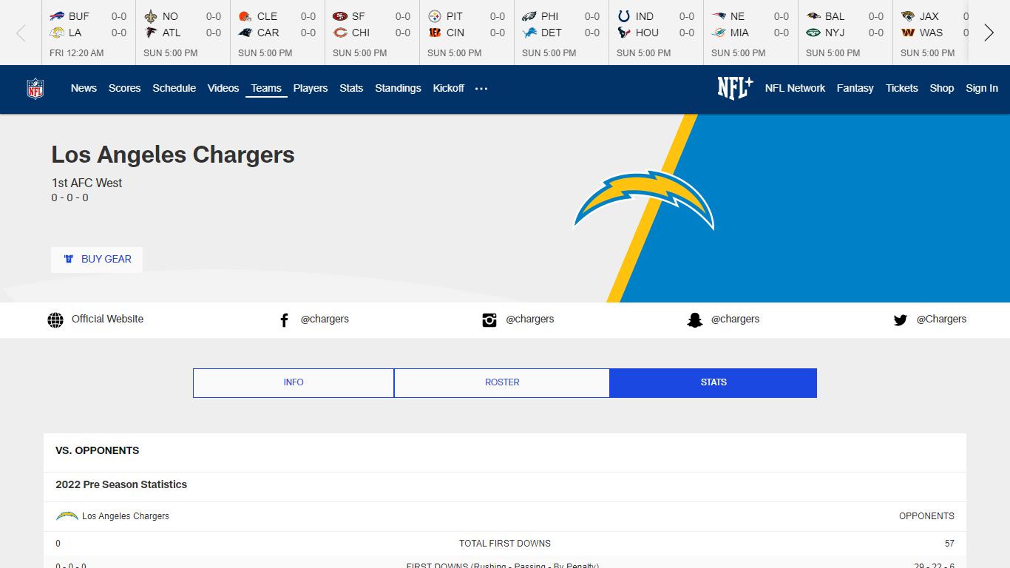Open the Players menu item
The height and width of the screenshot is (568, 1010).
[311, 88]
